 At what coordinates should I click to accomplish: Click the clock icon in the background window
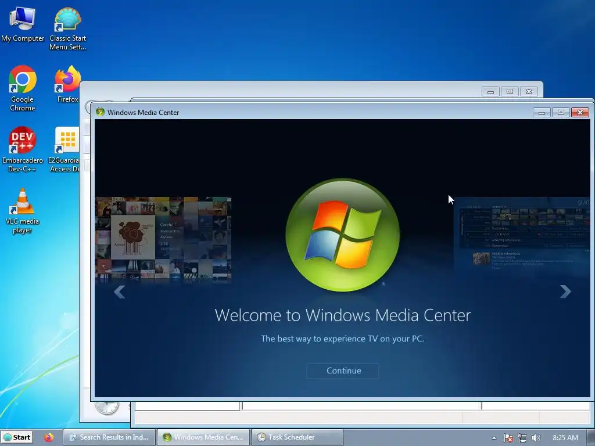107,407
